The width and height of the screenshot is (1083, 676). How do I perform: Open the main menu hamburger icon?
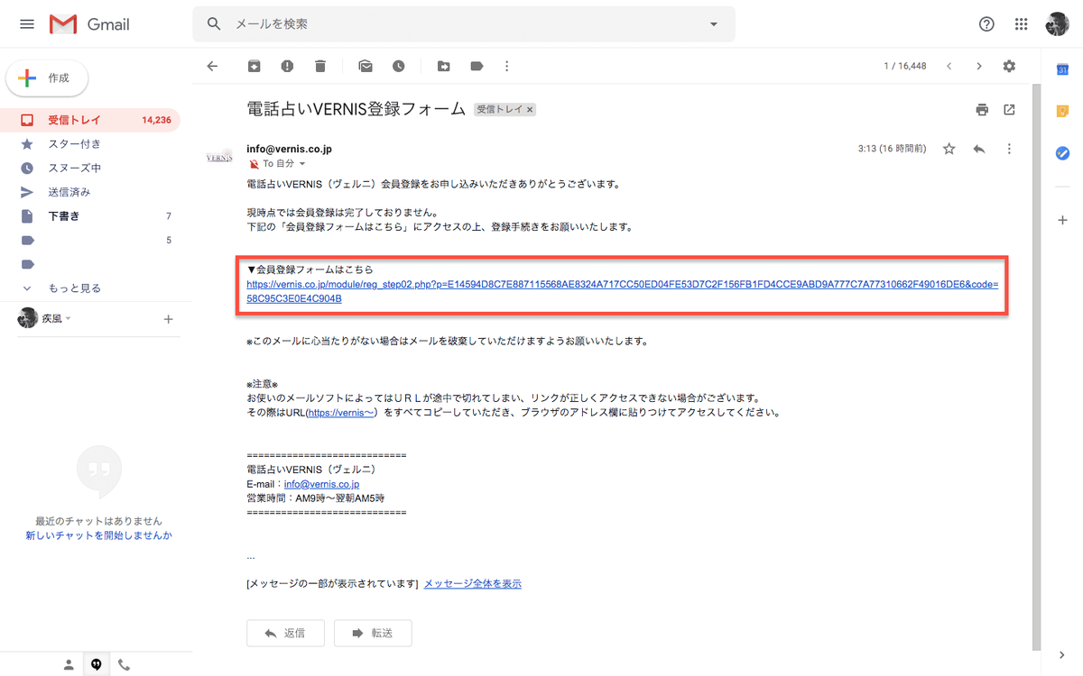[27, 24]
